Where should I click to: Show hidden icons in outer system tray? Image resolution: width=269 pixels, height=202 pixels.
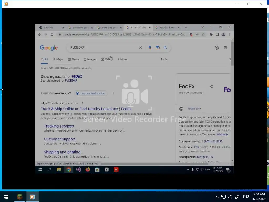[217, 197]
